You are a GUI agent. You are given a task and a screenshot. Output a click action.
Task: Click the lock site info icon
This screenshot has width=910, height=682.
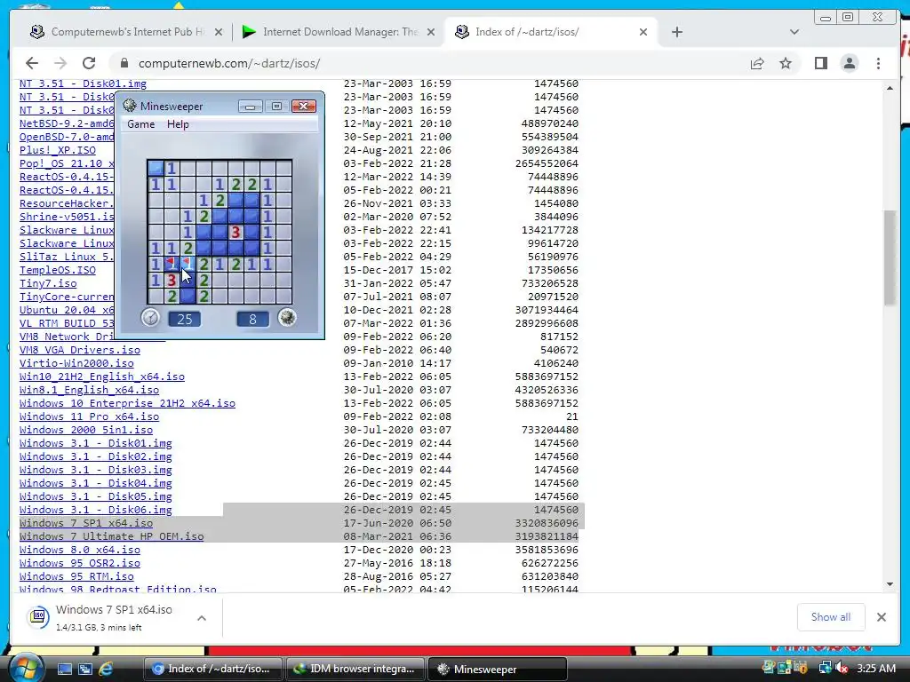[124, 63]
